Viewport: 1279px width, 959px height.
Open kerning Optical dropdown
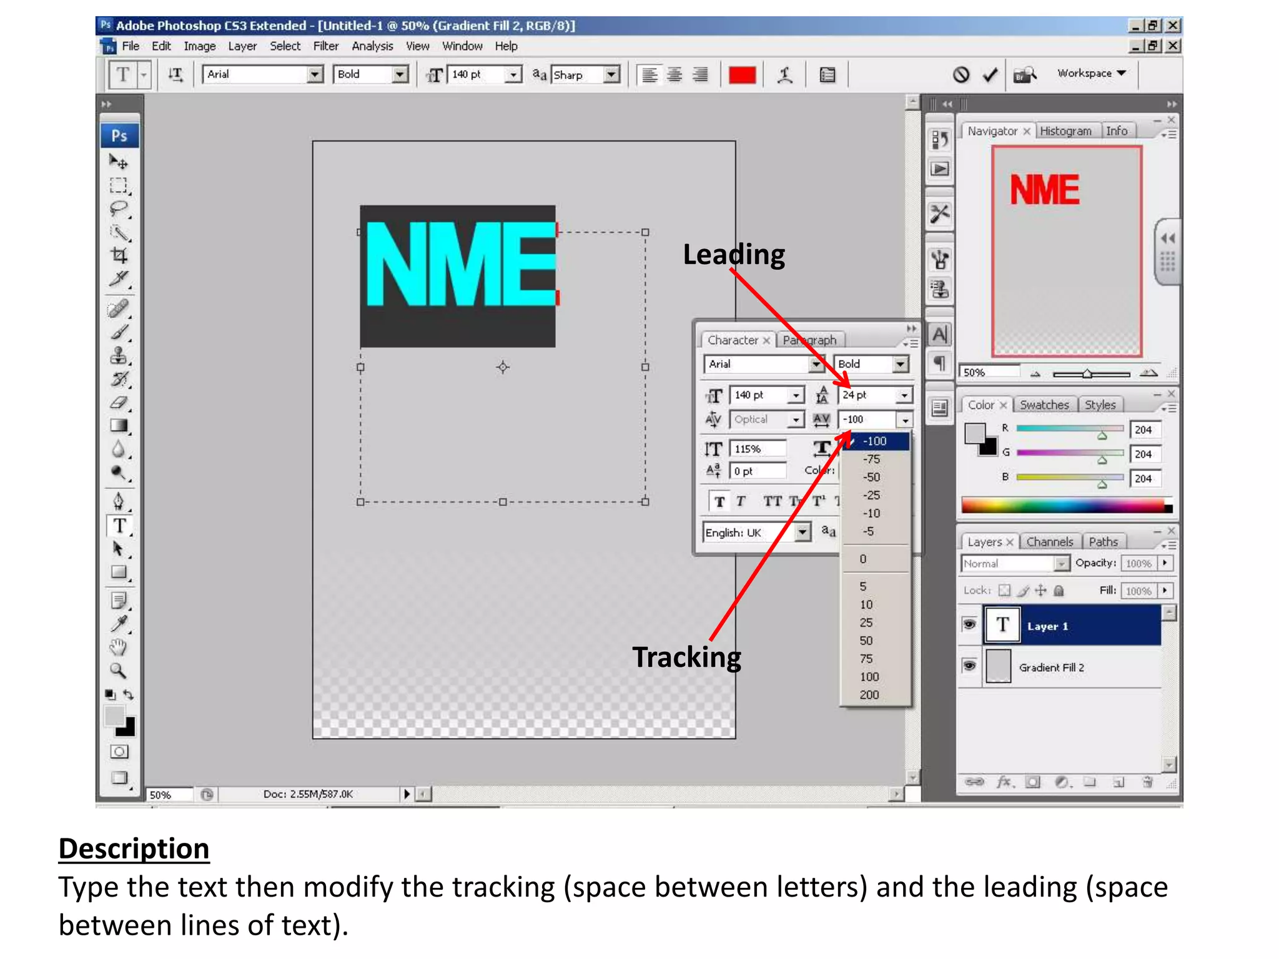(795, 420)
